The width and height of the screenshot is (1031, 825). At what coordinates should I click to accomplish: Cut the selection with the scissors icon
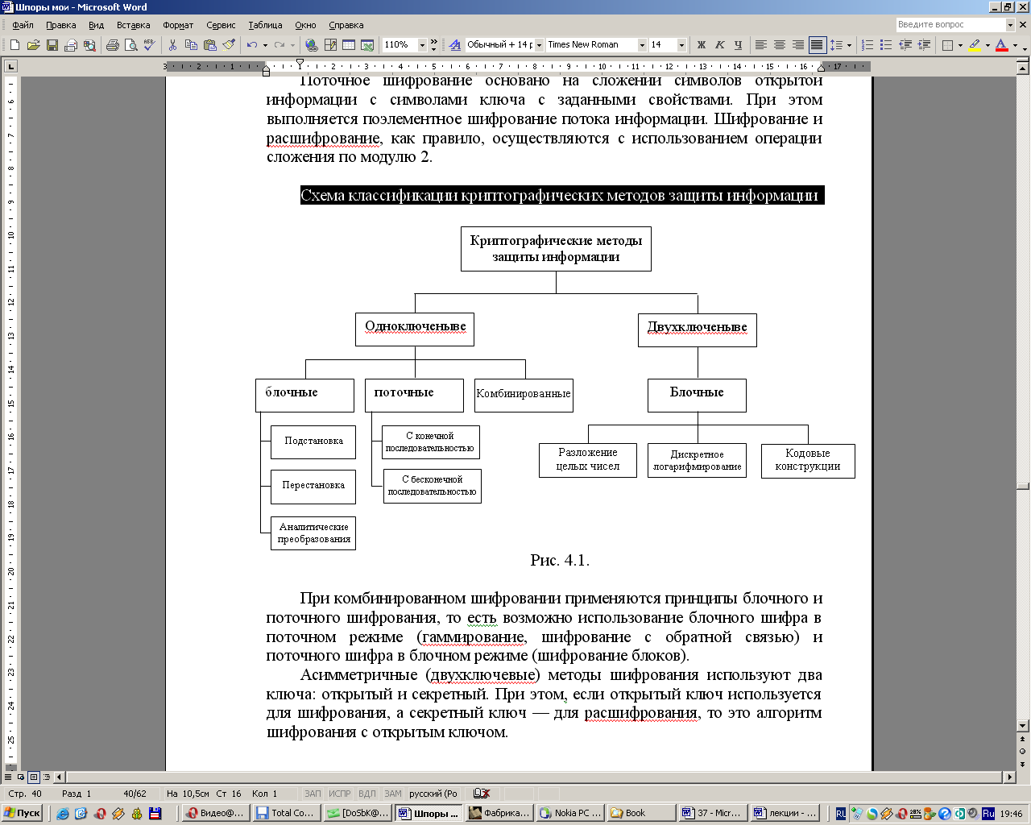172,45
